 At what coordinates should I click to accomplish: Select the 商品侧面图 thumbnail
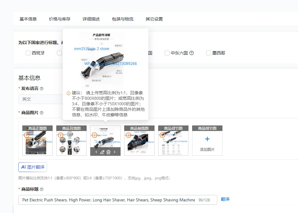coord(139,140)
